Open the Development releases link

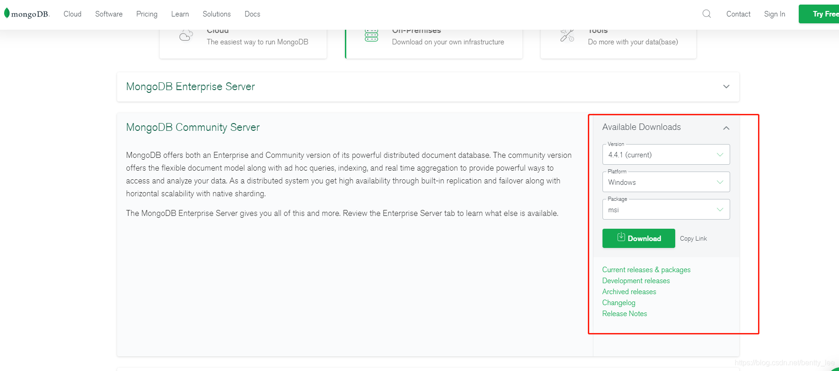(636, 281)
